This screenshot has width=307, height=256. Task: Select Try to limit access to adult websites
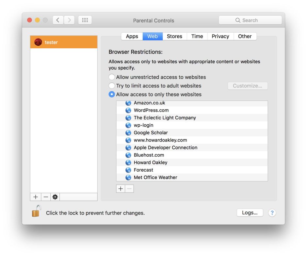click(x=112, y=86)
